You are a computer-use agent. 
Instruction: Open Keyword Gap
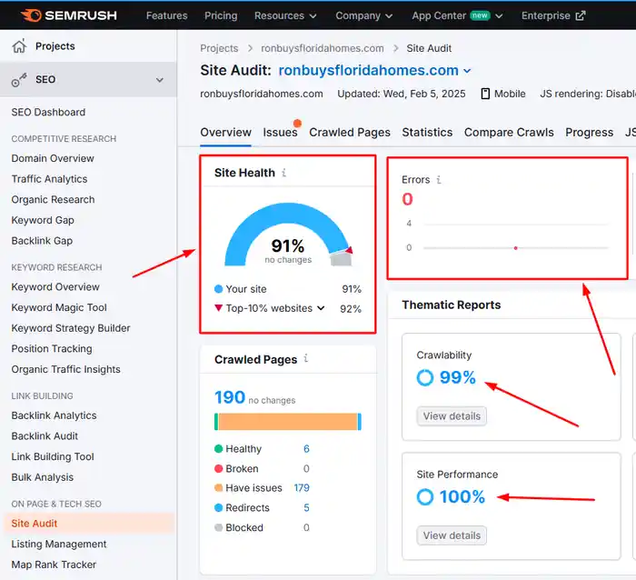pos(43,220)
